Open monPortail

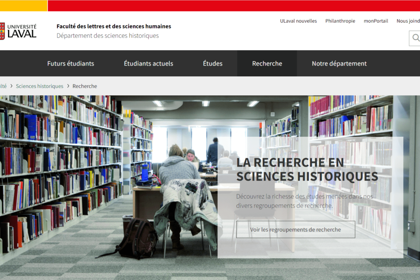(376, 21)
